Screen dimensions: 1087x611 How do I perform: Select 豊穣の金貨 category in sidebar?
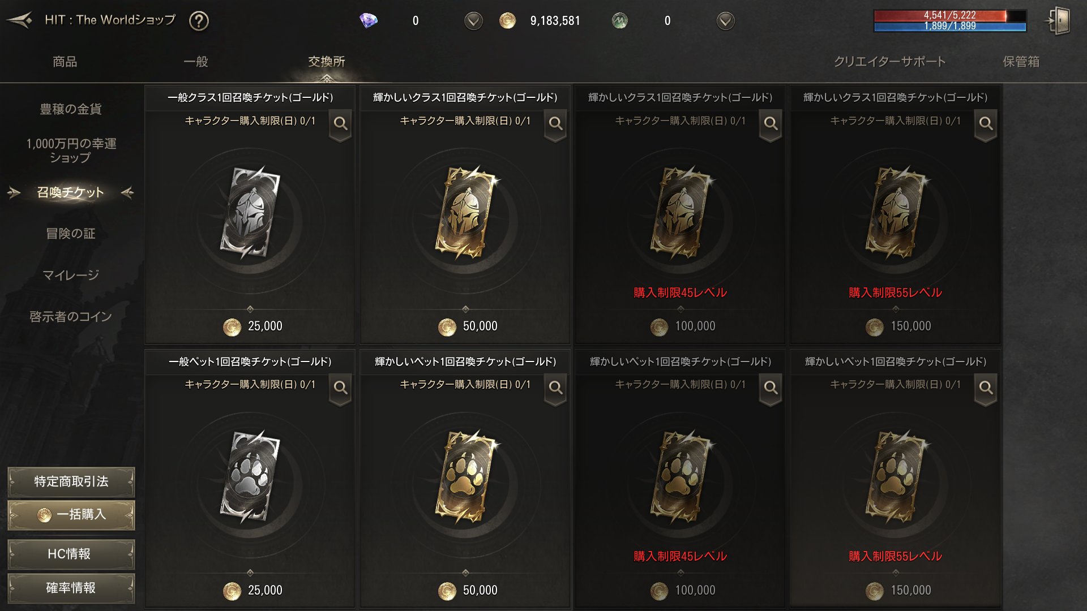click(71, 109)
